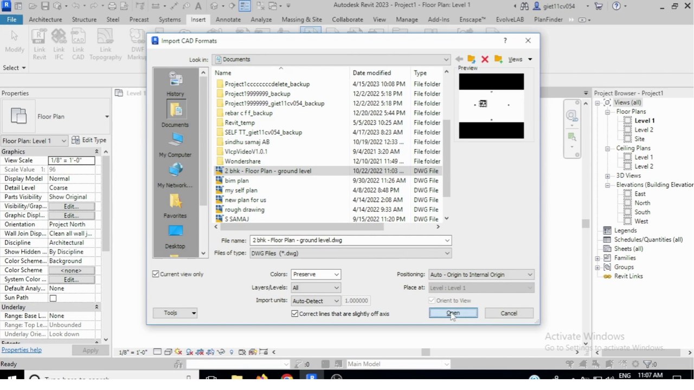Click the Import CAD dialog help question mark
694x390 pixels.
[505, 41]
